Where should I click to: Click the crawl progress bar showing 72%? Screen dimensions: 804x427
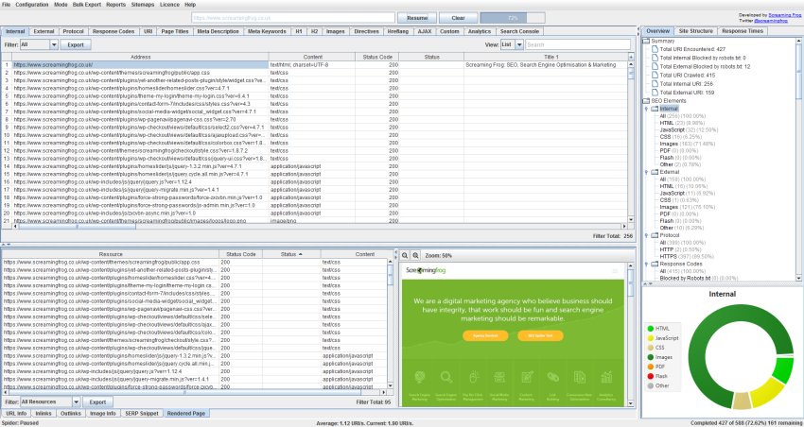coord(513,18)
